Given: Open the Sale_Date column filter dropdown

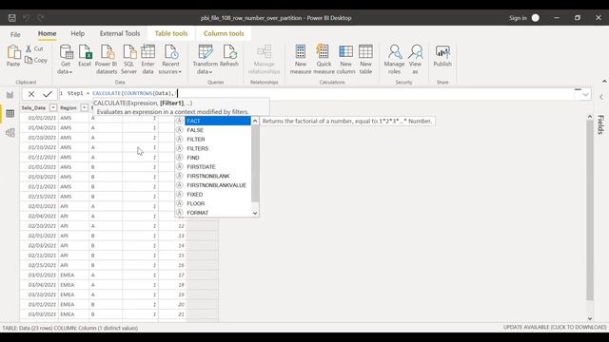Looking at the screenshot, I should tap(53, 107).
